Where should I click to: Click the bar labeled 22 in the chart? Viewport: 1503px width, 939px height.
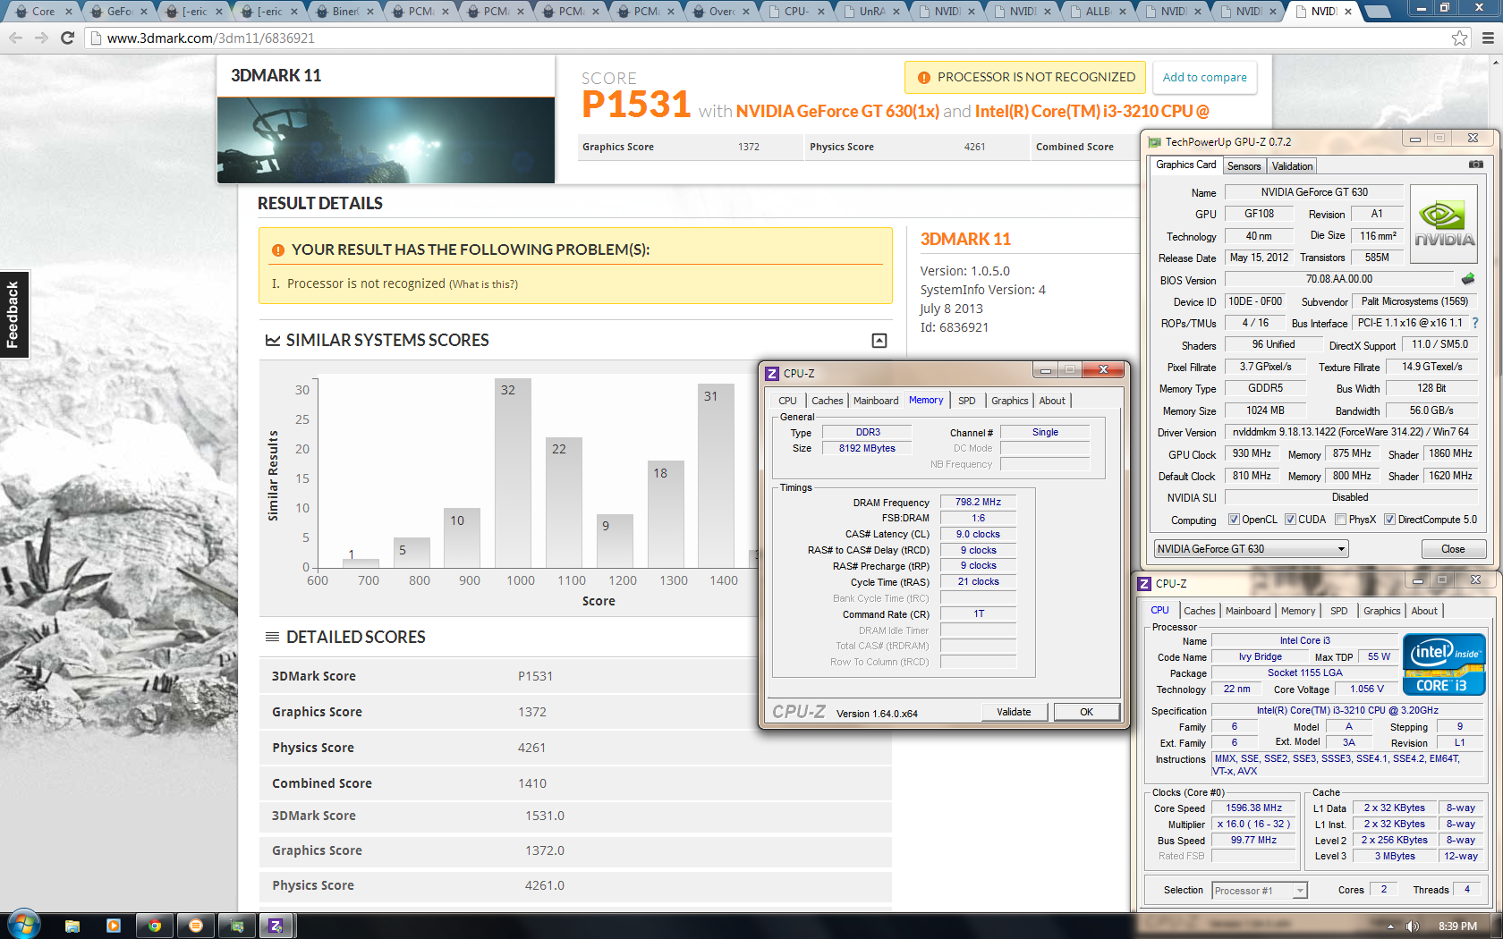[x=564, y=503]
